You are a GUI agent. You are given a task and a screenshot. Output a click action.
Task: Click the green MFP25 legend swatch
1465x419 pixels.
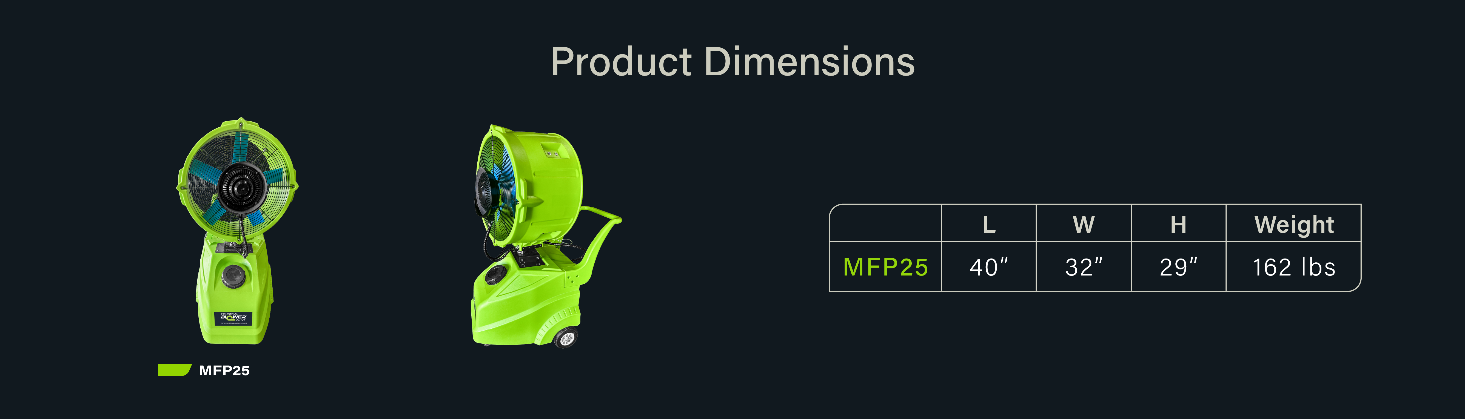174,370
